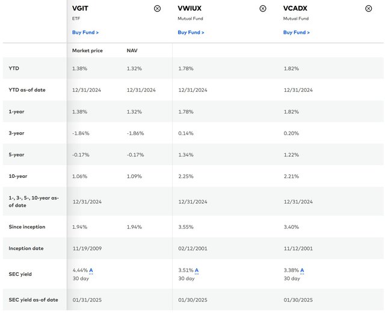The image size is (385, 313).
Task: Open footnote A beside VWIUX 3.51% yield
Action: (197, 270)
